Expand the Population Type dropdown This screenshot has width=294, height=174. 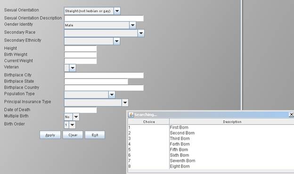pos(112,95)
